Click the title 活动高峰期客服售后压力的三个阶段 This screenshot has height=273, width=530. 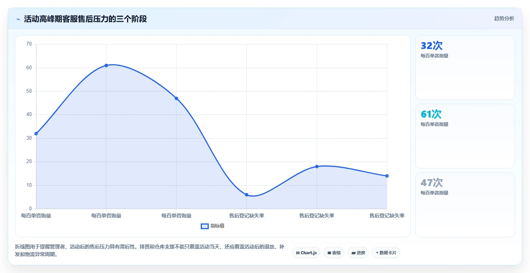(x=85, y=19)
